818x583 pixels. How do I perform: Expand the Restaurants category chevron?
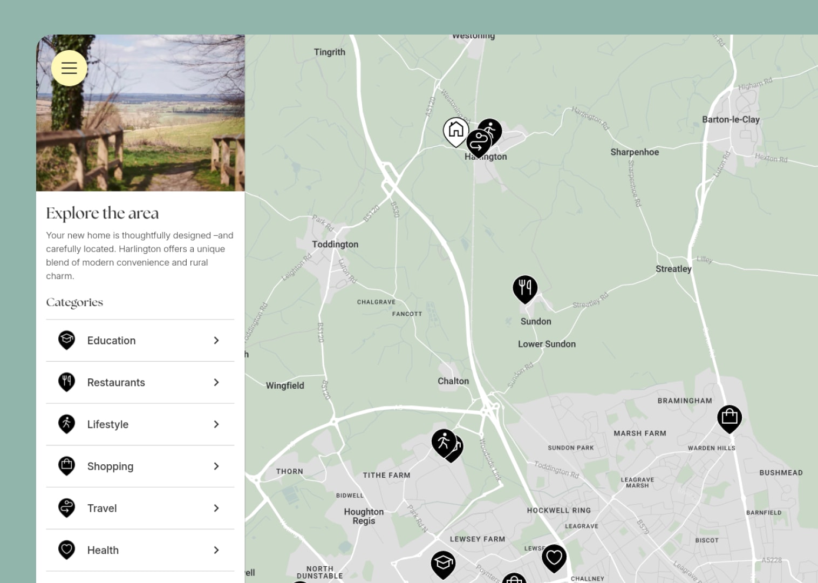pos(216,382)
